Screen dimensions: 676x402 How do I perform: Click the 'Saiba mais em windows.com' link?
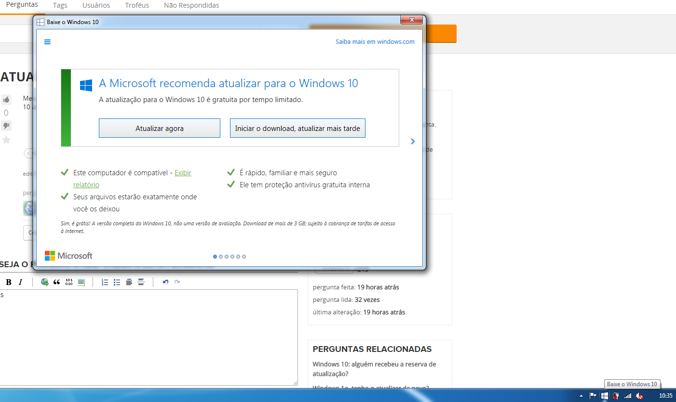pyautogui.click(x=375, y=42)
